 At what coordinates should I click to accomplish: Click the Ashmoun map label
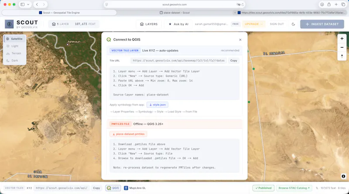tap(74, 41)
